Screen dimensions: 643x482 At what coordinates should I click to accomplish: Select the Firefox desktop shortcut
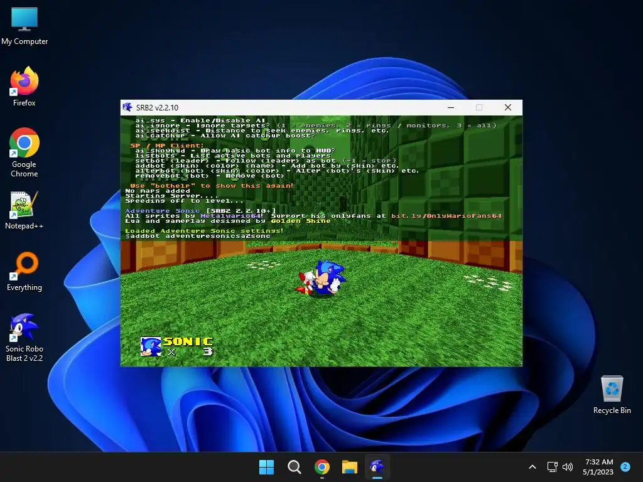(x=24, y=87)
